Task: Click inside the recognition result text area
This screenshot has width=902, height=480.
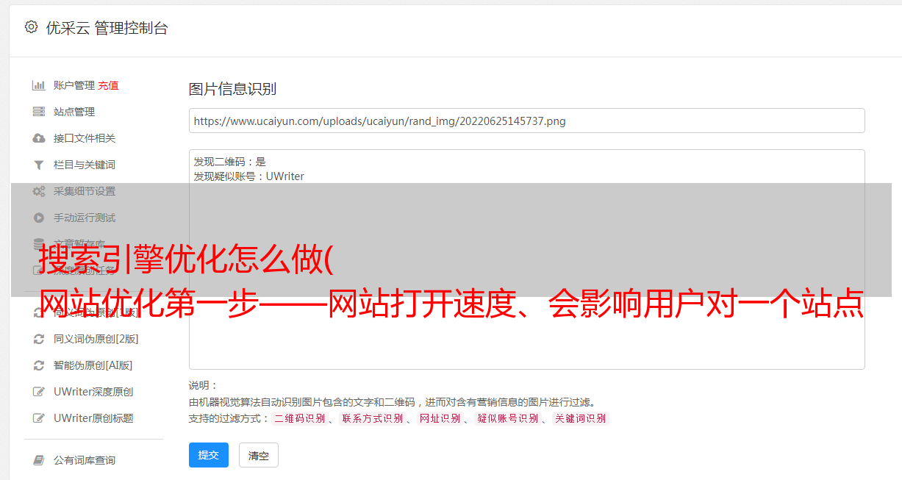Action: point(526,259)
